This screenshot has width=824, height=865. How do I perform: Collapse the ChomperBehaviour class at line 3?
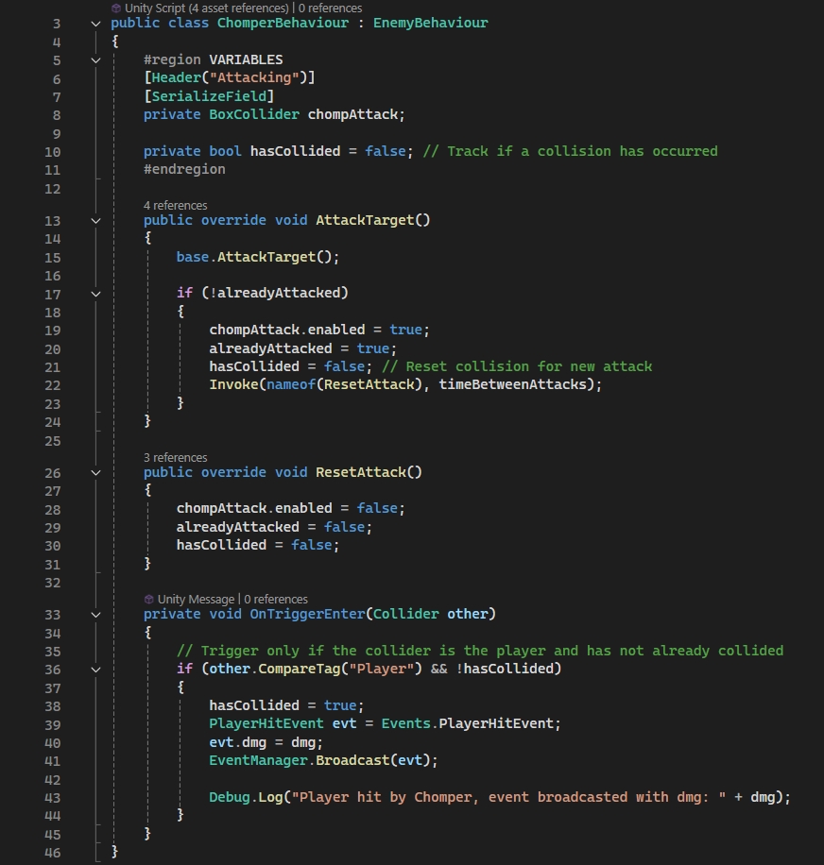click(x=95, y=24)
